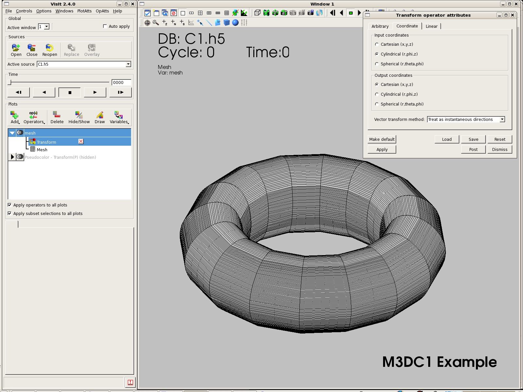Click the Hide/Show plot icon
This screenshot has height=392, width=523.
pos(79,117)
